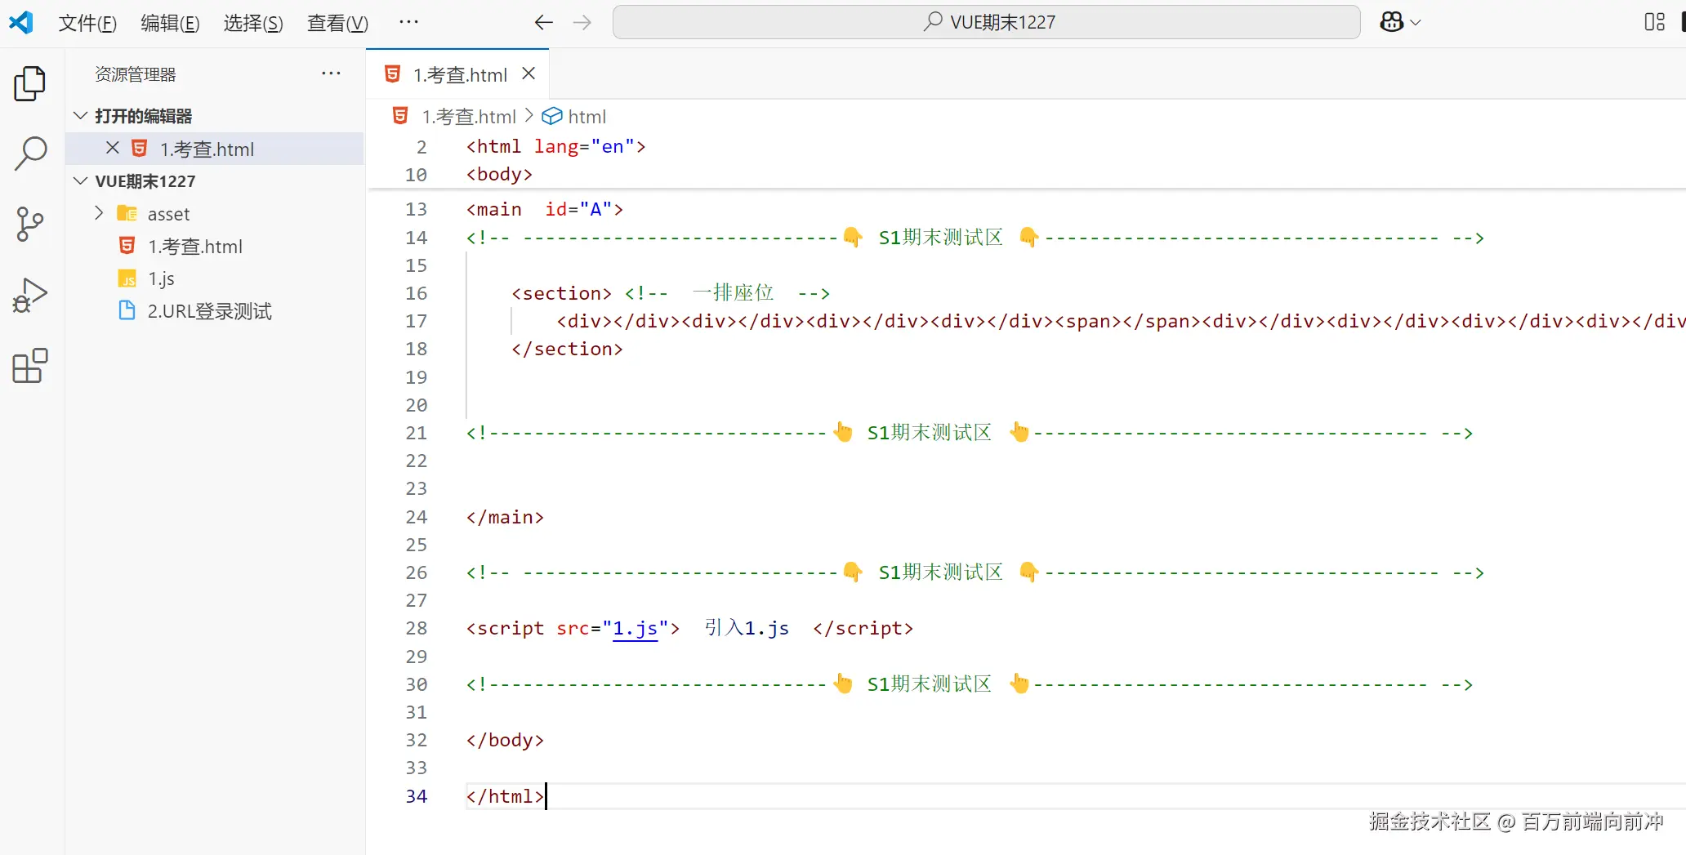Expand the asset folder chevron
1686x855 pixels.
pyautogui.click(x=99, y=213)
